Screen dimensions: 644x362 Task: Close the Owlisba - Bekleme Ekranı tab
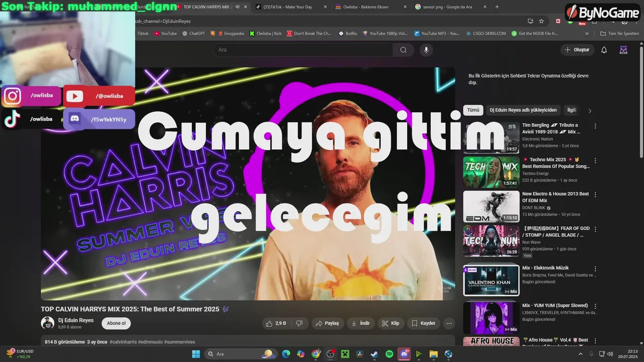tap(405, 7)
